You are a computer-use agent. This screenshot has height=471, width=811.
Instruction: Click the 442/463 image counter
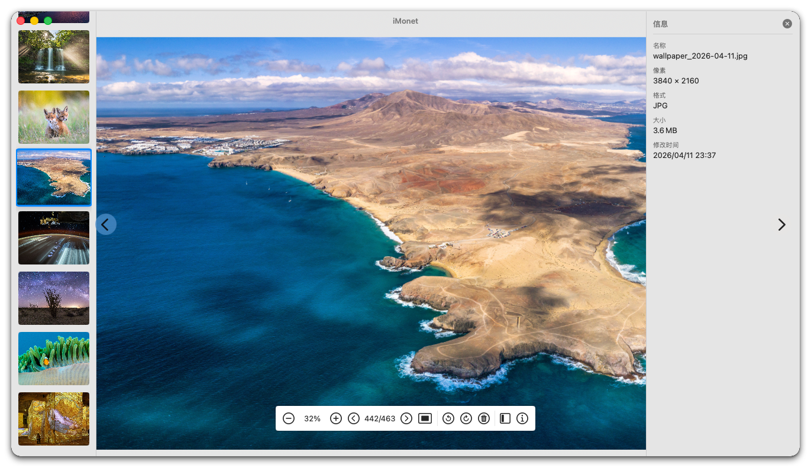[x=380, y=418]
